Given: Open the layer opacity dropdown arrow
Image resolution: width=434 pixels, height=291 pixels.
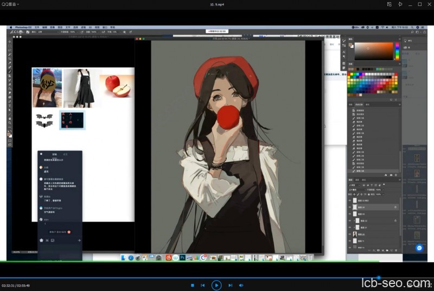Looking at the screenshot, I should (x=384, y=190).
